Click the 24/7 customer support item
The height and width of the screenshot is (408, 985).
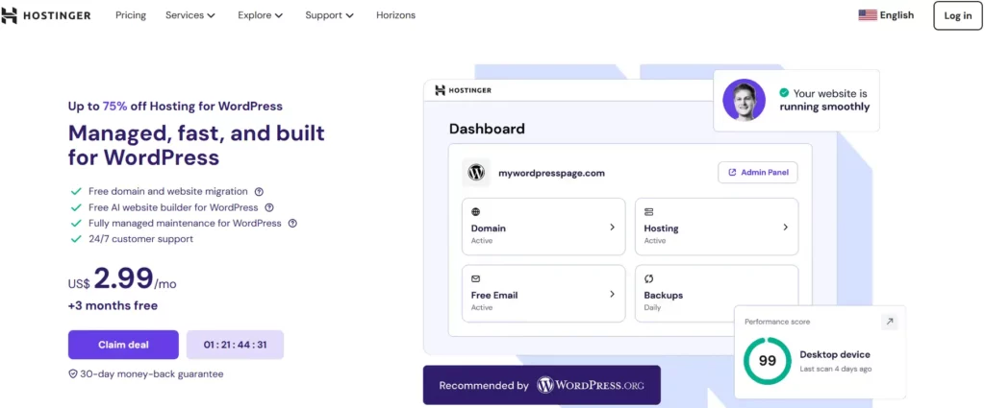(x=140, y=239)
